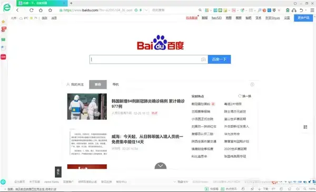Open headline 威海：今天起 入境人员集中居住14天
This screenshot has height=192, width=316.
pos(147,139)
